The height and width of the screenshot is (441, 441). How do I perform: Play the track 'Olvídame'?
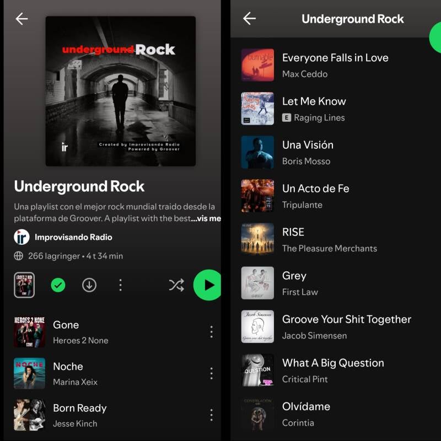coord(336,414)
